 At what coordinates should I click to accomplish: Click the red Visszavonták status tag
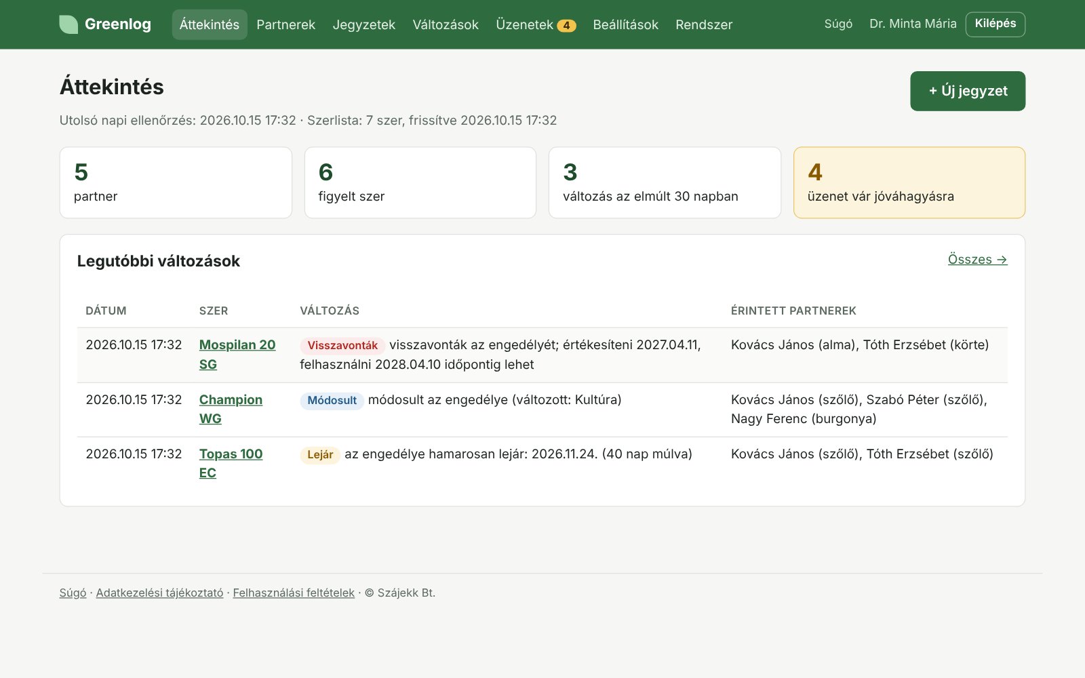(x=342, y=345)
